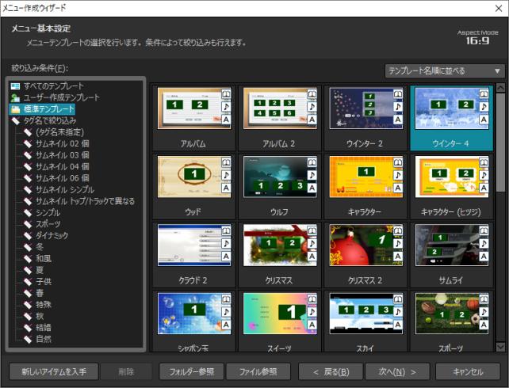Click the template list scrollbar down arrow
Image resolution: width=509 pixels, height=388 pixels.
pyautogui.click(x=499, y=346)
